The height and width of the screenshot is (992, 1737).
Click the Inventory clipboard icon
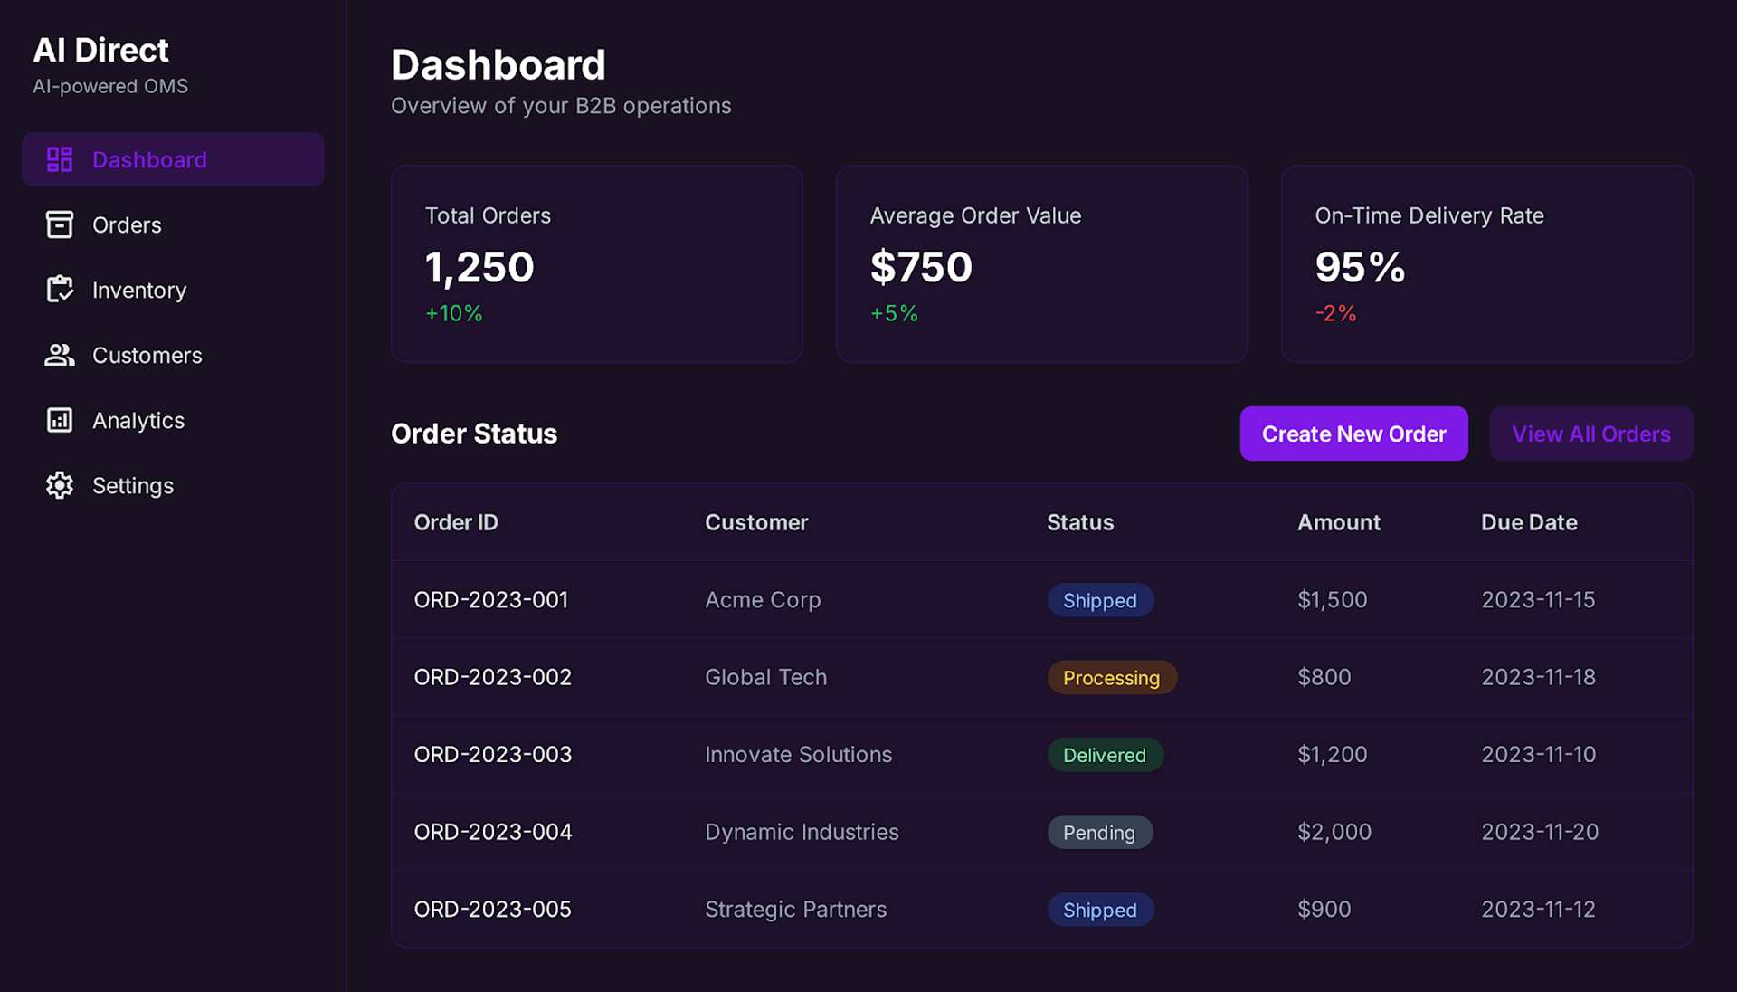coord(60,290)
